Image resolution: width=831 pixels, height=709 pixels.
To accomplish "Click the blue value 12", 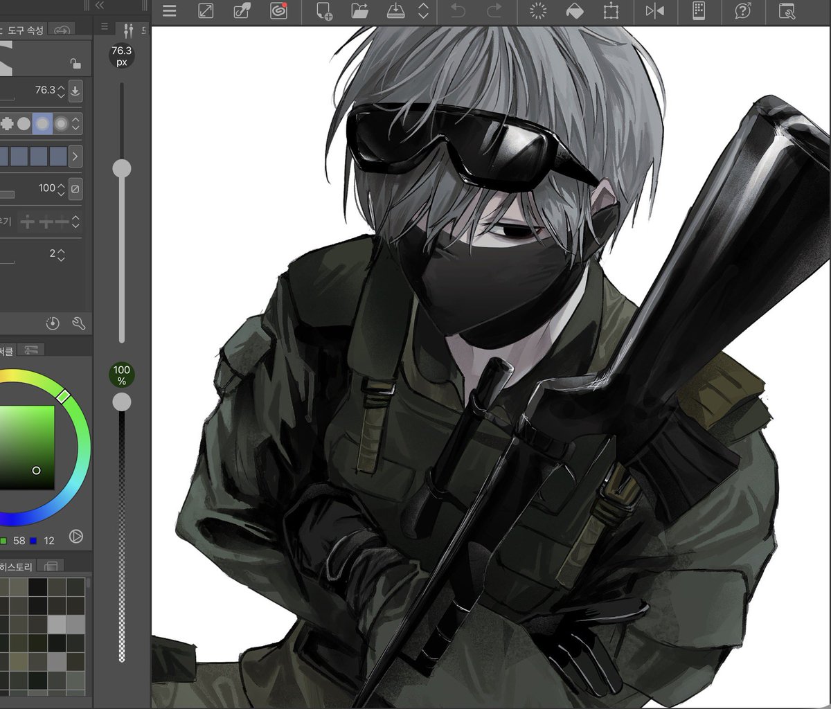I will (48, 540).
